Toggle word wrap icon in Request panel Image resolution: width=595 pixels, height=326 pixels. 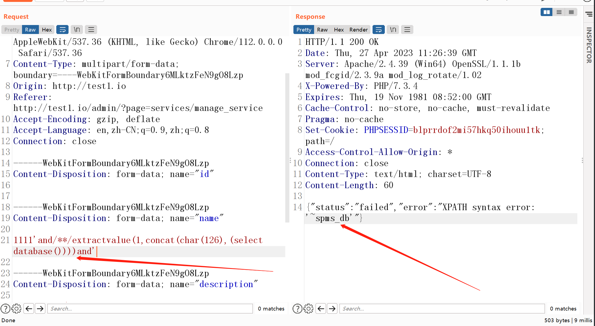click(x=62, y=30)
